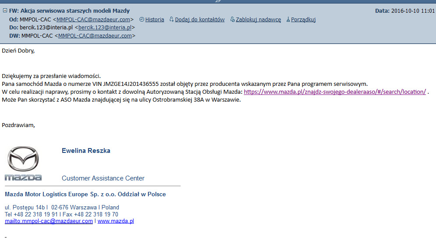The image size is (436, 244).
Task: Open the Porządkuj link
Action: pos(303,19)
